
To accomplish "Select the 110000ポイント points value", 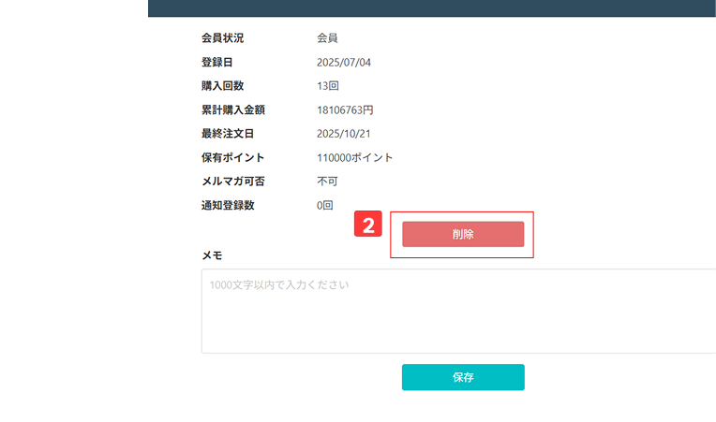I will [354, 157].
